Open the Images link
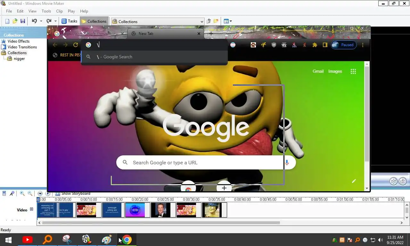 point(335,71)
